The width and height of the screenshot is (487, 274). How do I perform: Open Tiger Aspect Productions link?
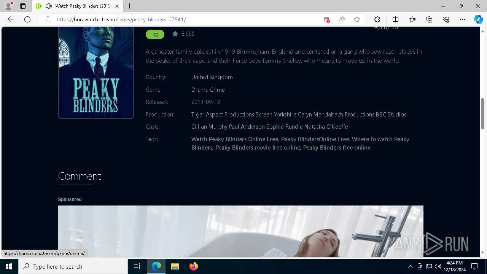223,115
